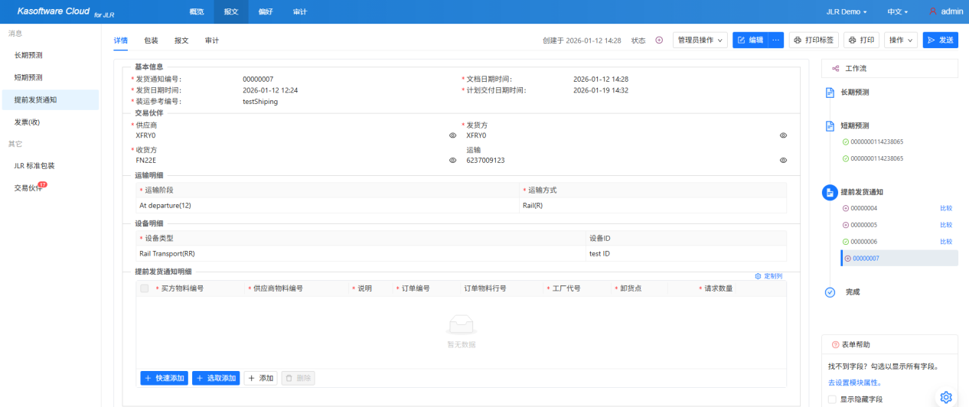Click the gear settings icon at bottom right

945,396
